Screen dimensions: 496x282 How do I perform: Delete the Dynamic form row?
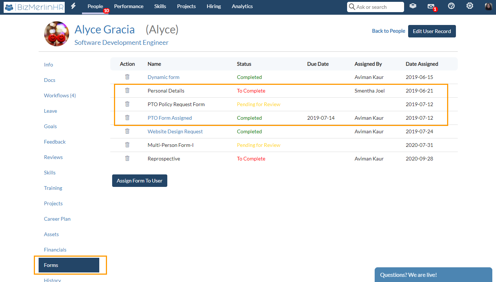(x=127, y=77)
